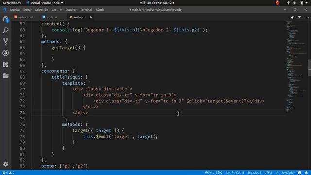The height and width of the screenshot is (175, 311).
Task: Click the closing </div> tag on line 74
Action: [80, 113]
